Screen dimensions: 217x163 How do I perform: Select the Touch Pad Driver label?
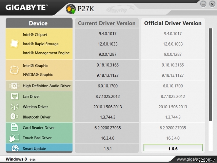click(37, 138)
